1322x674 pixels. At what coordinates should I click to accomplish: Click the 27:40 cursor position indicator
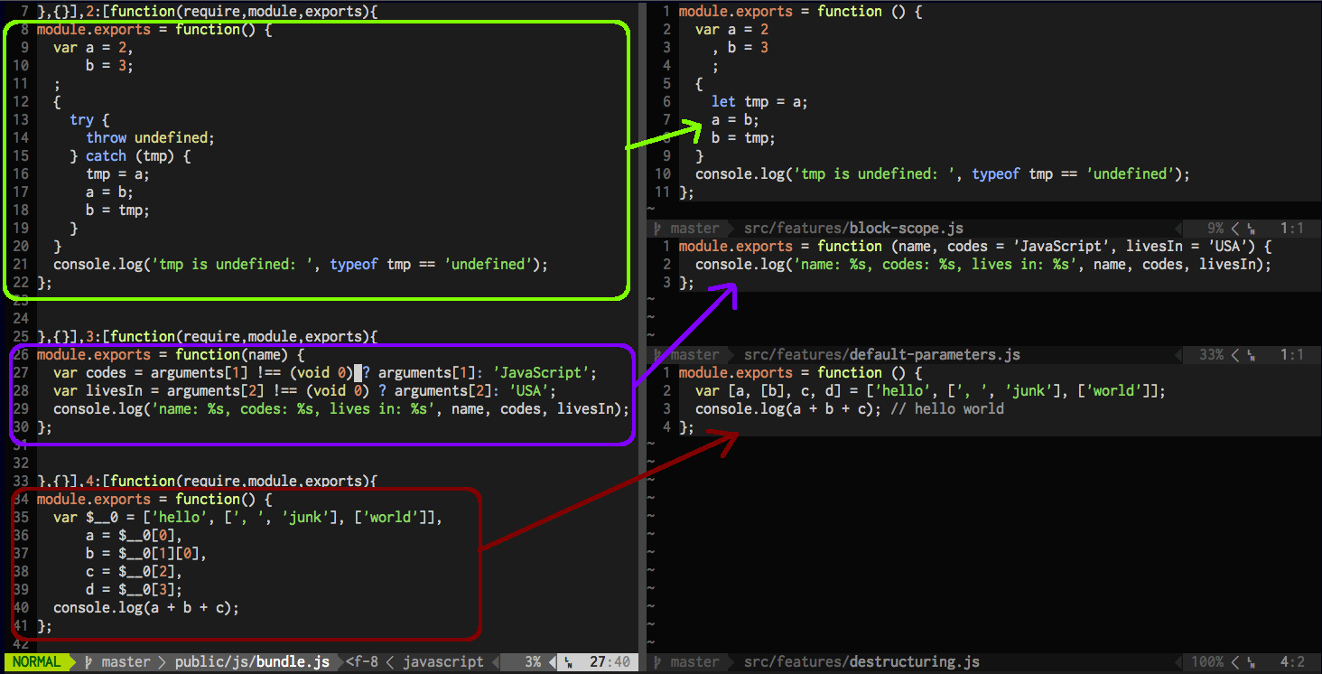(609, 662)
